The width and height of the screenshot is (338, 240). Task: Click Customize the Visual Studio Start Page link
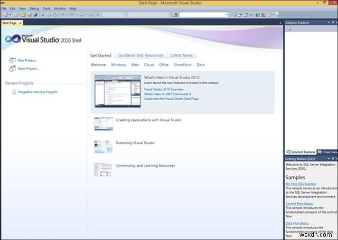click(171, 99)
